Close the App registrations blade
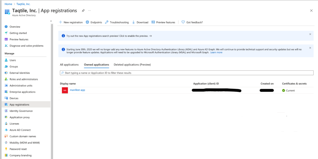The width and height of the screenshot is (318, 159). [x=311, y=11]
